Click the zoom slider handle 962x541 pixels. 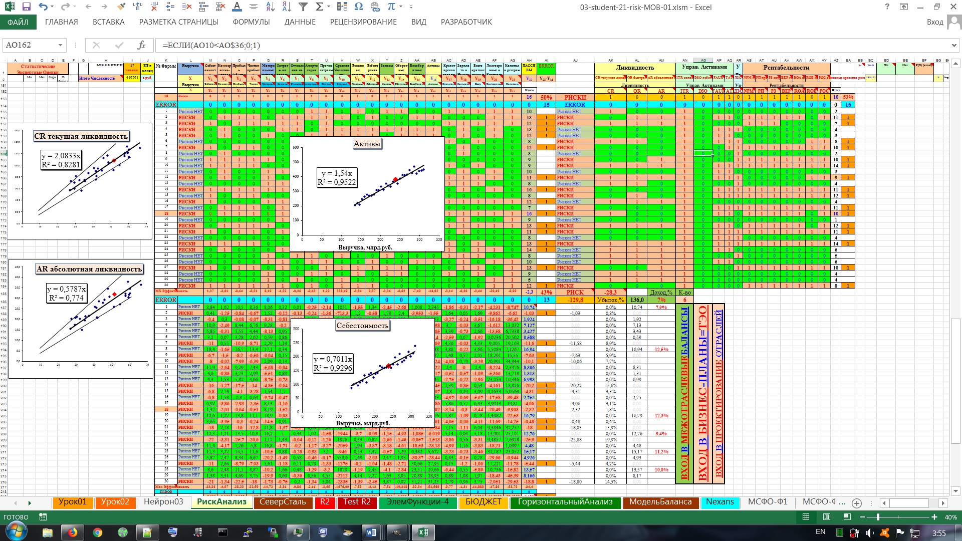pyautogui.click(x=877, y=517)
